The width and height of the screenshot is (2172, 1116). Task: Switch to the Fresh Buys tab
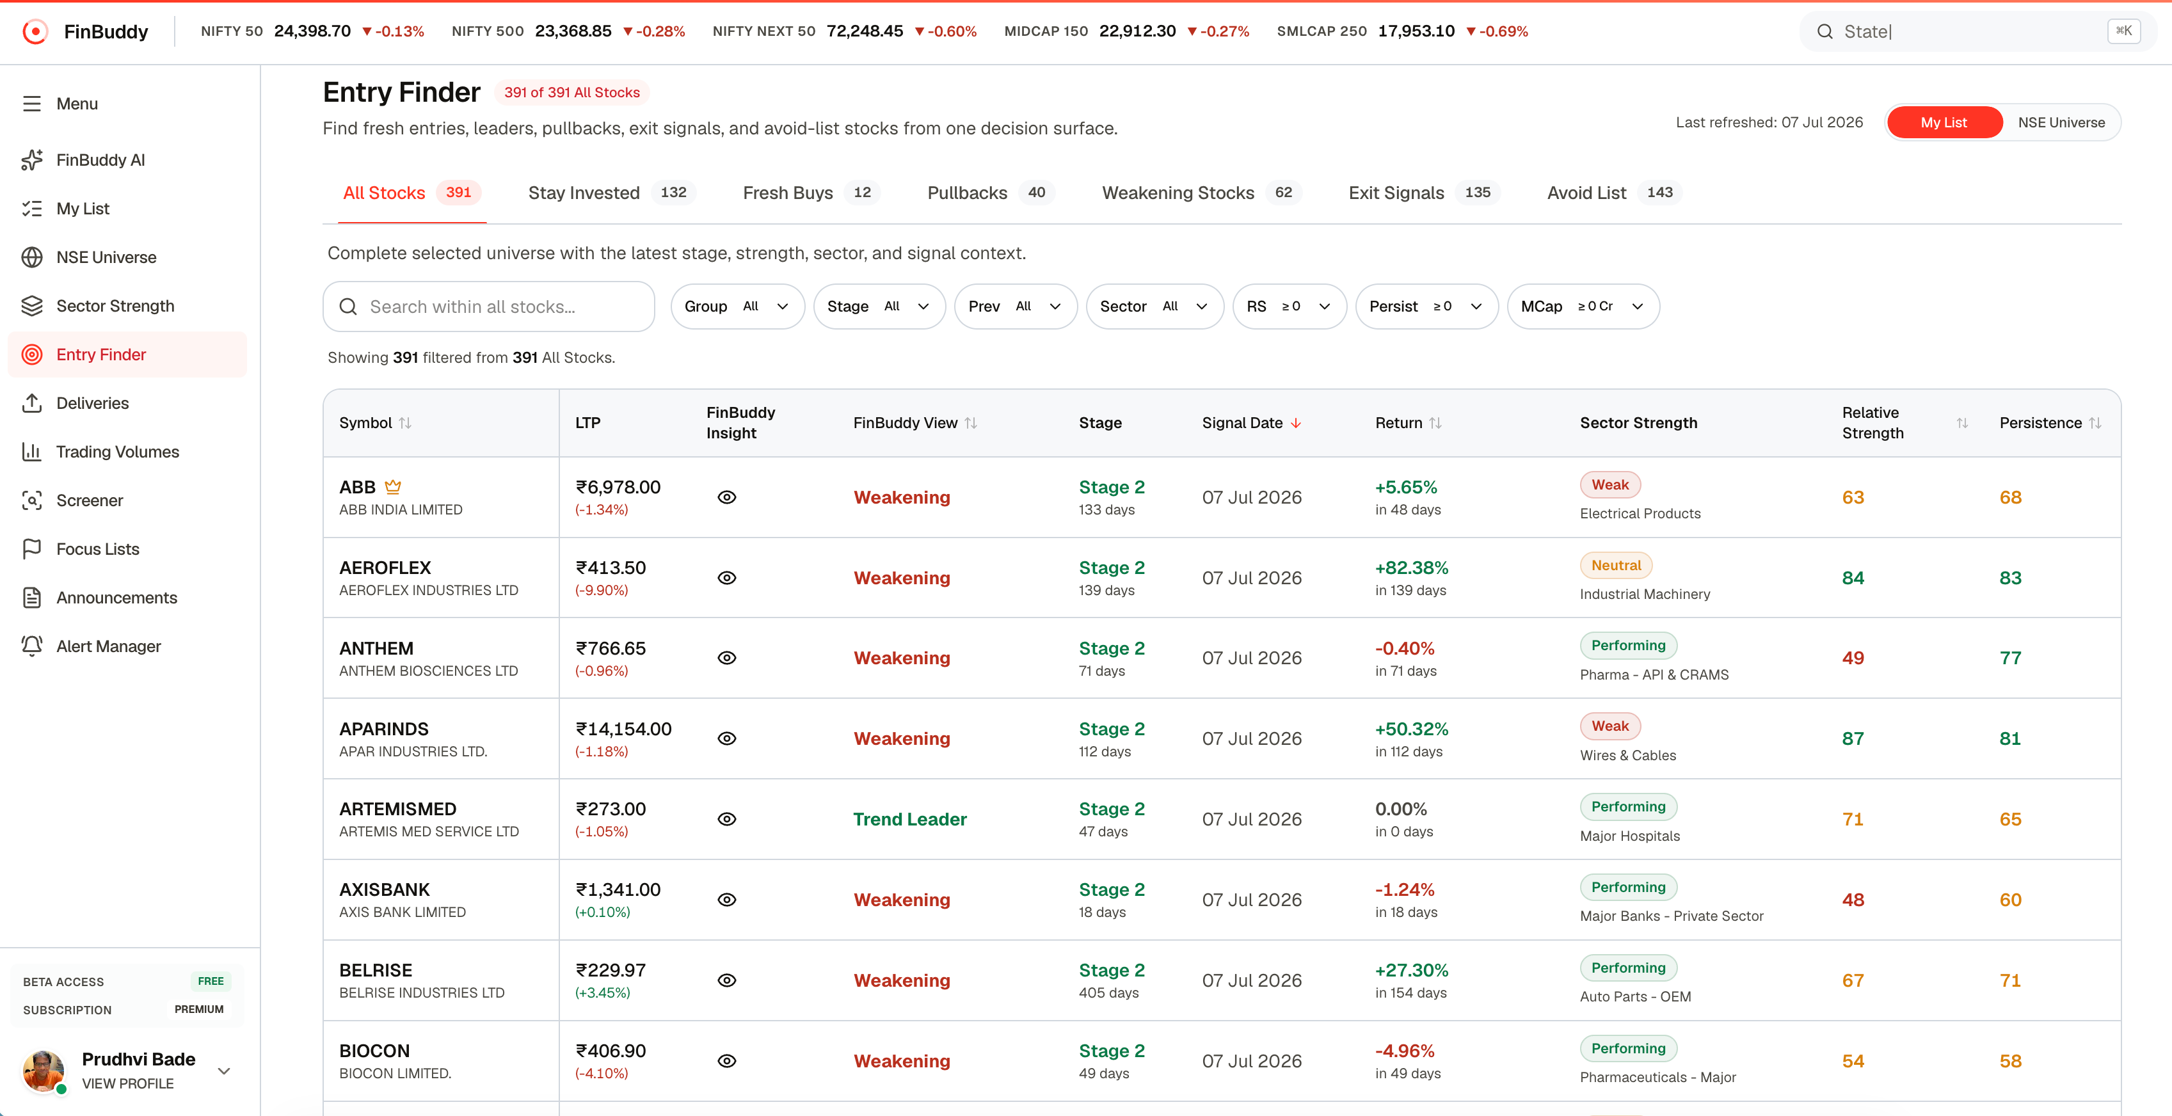pyautogui.click(x=810, y=193)
